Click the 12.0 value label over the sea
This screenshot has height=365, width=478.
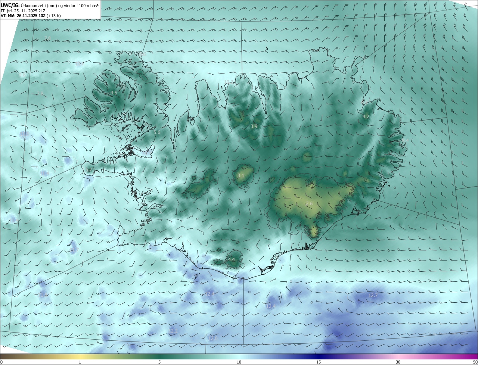(x=212, y=338)
